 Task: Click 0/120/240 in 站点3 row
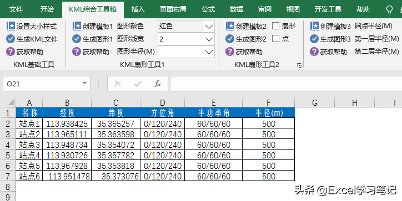[x=163, y=145]
